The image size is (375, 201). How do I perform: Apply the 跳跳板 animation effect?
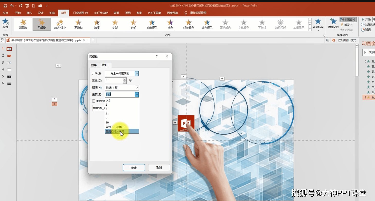coord(23,24)
